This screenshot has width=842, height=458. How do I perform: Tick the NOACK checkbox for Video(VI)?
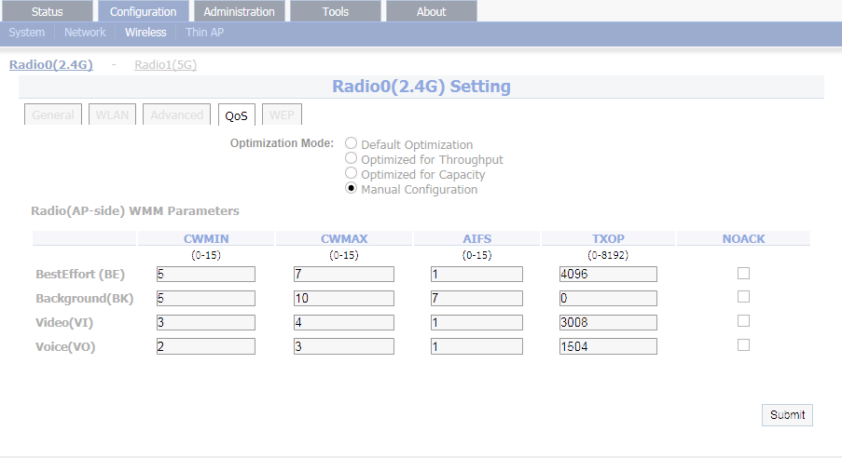[x=743, y=321]
